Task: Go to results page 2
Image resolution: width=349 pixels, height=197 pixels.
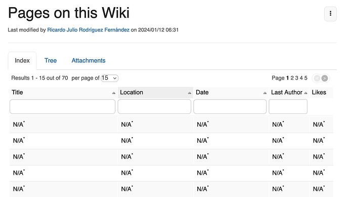Action: (292, 78)
